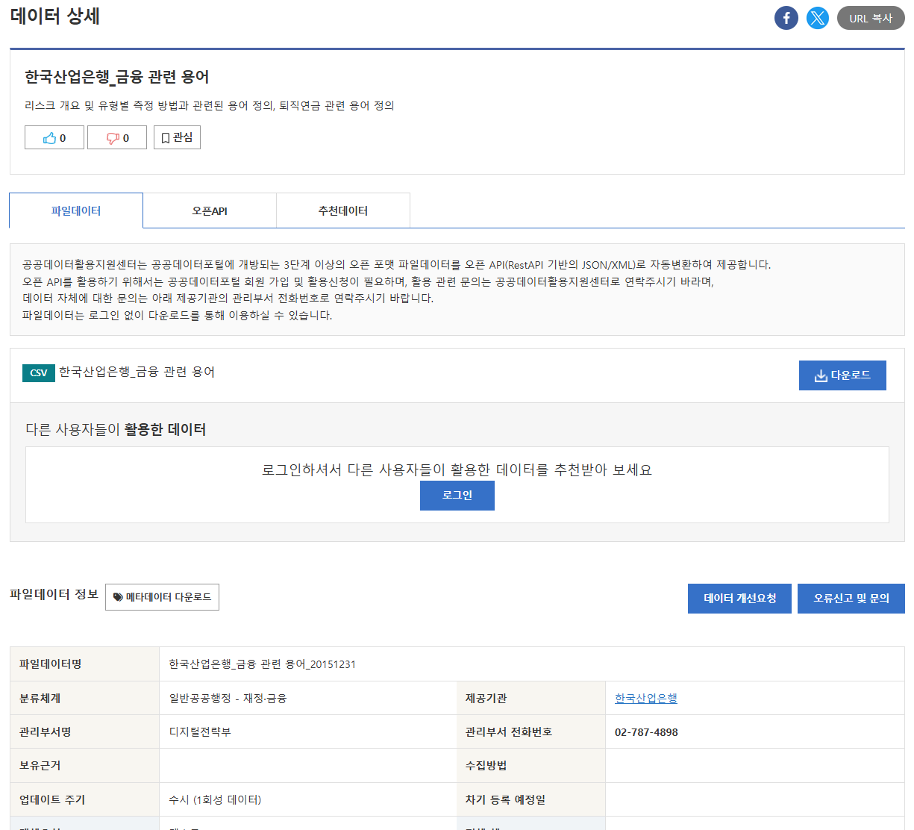
Task: Click the CSV file format badge
Action: pyautogui.click(x=39, y=372)
